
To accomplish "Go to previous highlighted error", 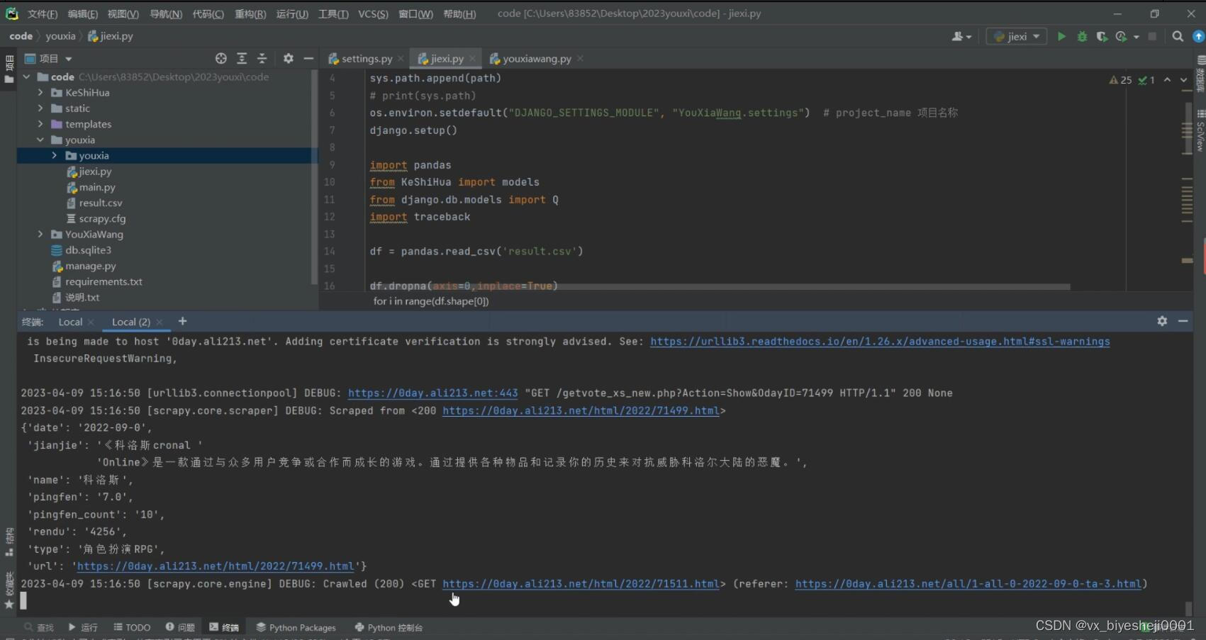I will tap(1167, 80).
